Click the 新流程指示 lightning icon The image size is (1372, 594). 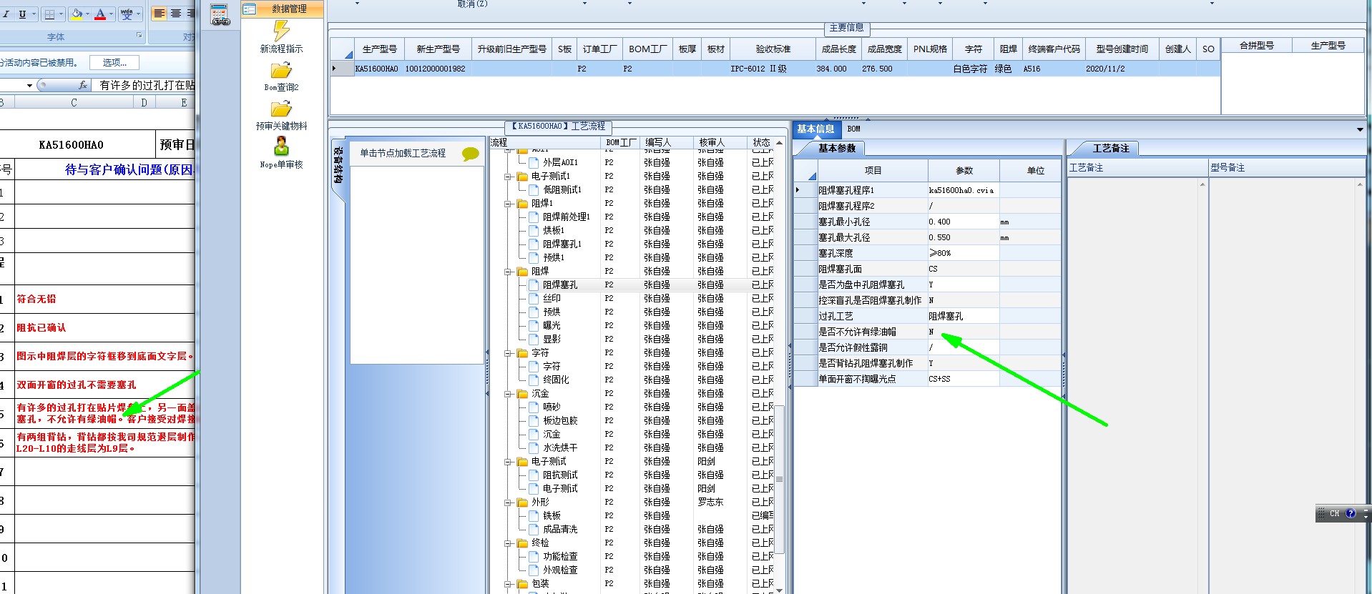(281, 30)
